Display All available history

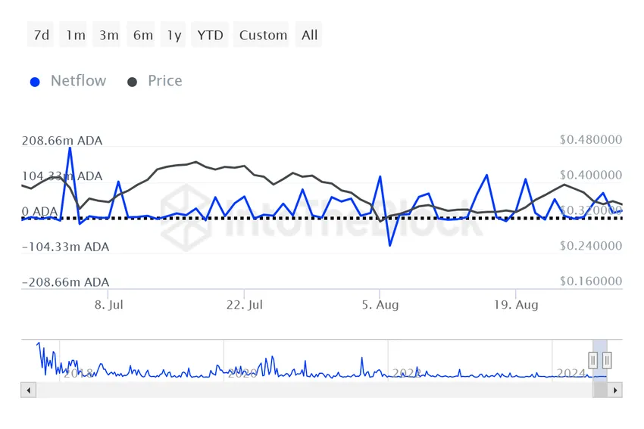point(309,35)
